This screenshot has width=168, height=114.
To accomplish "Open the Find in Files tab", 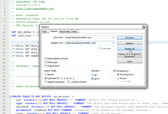I will click(65, 32).
